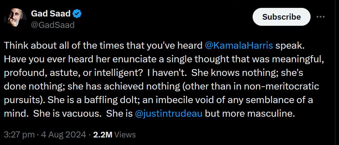
Task: Click the blue verified checkmark badge
Action: click(77, 14)
